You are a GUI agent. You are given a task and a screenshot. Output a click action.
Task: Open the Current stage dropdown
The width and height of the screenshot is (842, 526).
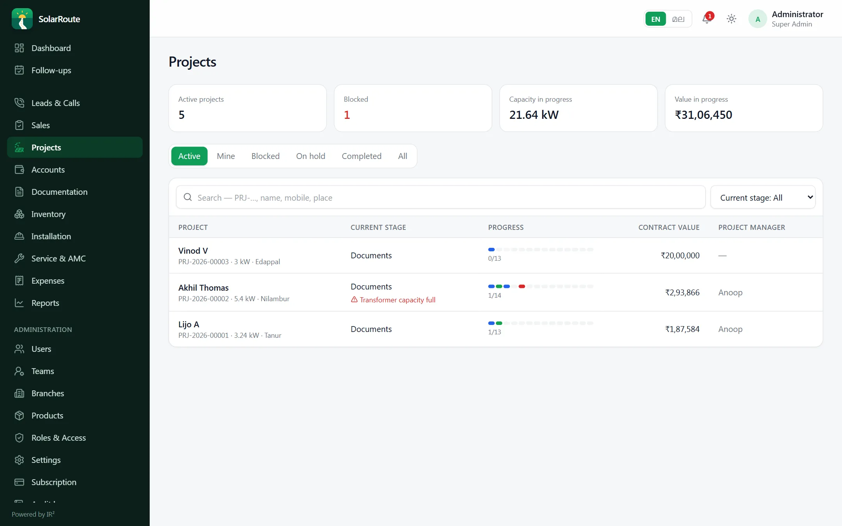tap(763, 198)
